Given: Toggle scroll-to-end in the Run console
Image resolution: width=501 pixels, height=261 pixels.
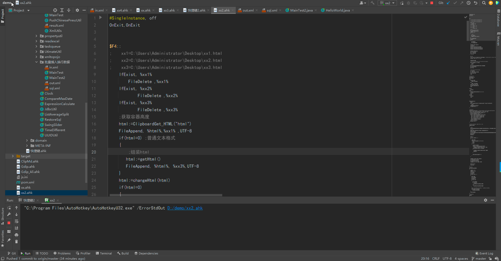Looking at the screenshot, I should point(16,228).
